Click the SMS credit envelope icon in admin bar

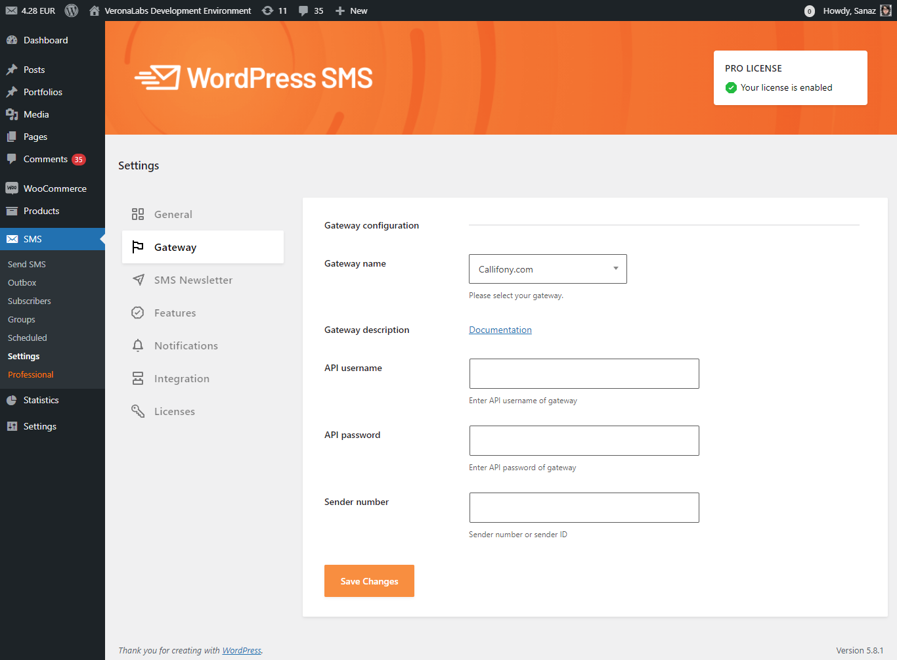tap(11, 11)
